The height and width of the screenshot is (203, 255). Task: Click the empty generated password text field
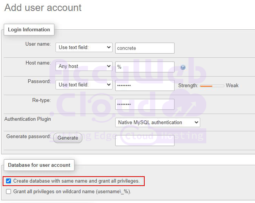[145, 141]
